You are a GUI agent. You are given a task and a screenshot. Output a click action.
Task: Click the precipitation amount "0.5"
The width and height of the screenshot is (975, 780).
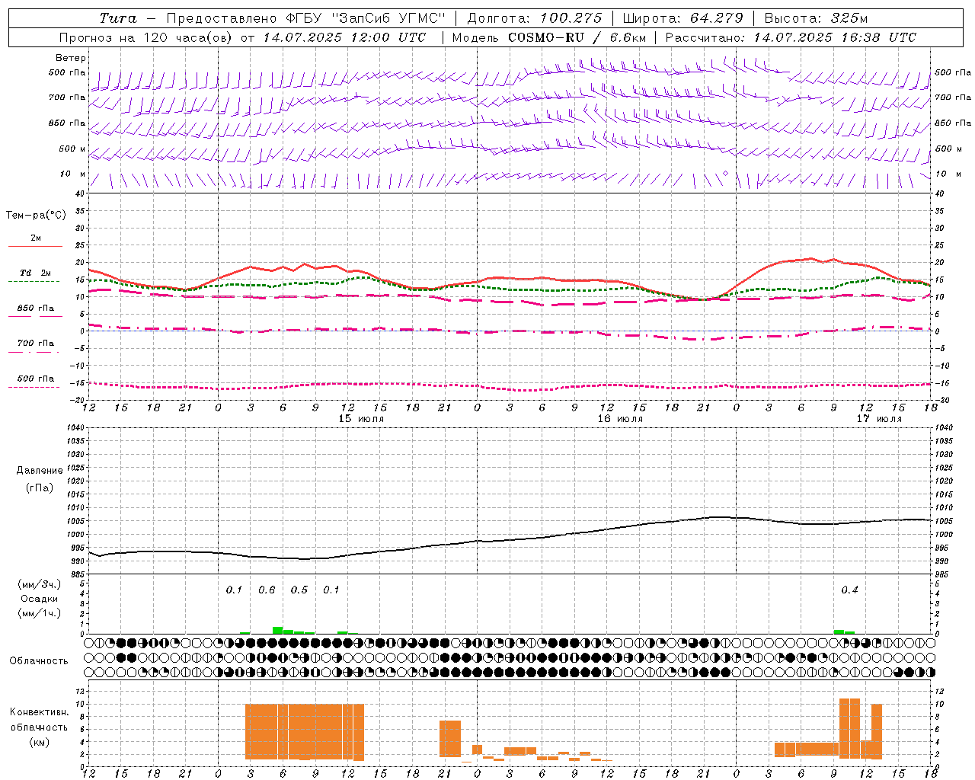299,590
